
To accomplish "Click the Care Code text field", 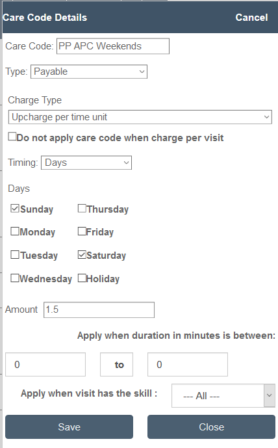I will point(113,46).
